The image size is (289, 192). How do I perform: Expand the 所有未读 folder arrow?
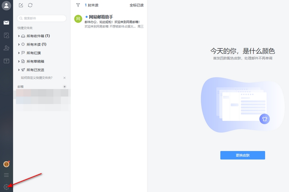(19, 44)
